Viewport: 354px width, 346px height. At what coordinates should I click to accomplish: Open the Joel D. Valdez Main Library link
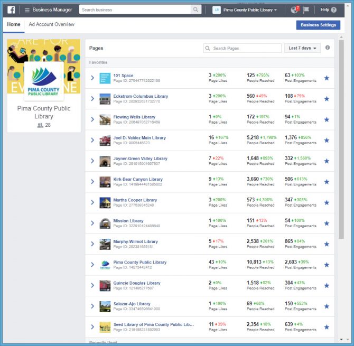pos(139,138)
